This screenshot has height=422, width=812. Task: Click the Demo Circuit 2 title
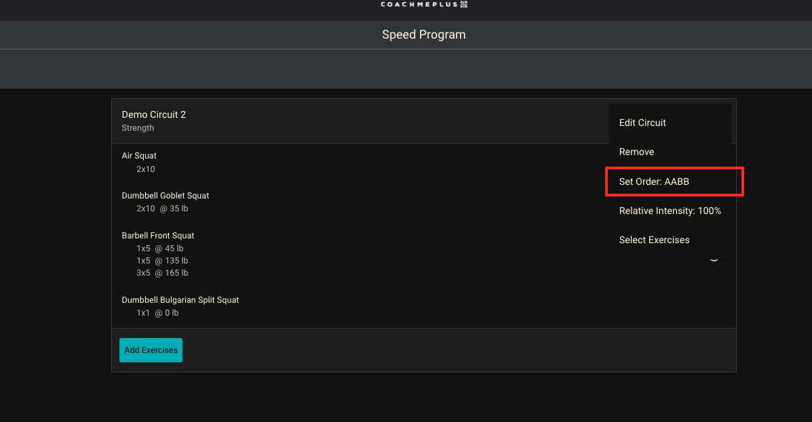tap(153, 114)
